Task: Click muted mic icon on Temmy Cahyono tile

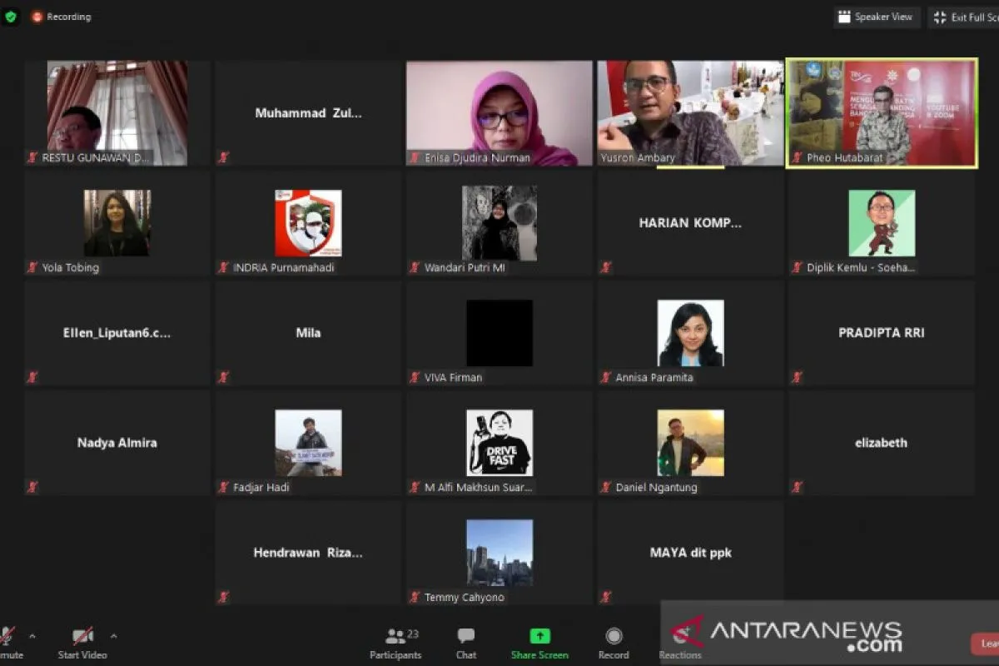Action: 415,597
